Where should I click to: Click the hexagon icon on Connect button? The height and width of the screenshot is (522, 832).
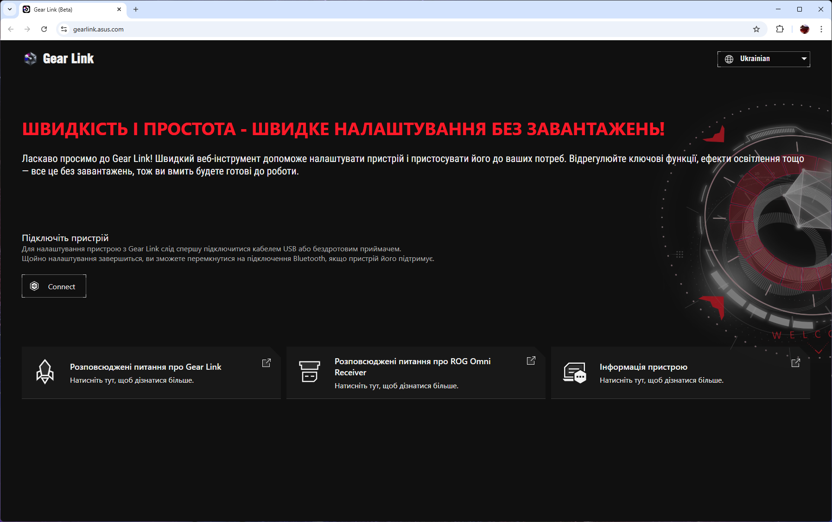(x=34, y=286)
